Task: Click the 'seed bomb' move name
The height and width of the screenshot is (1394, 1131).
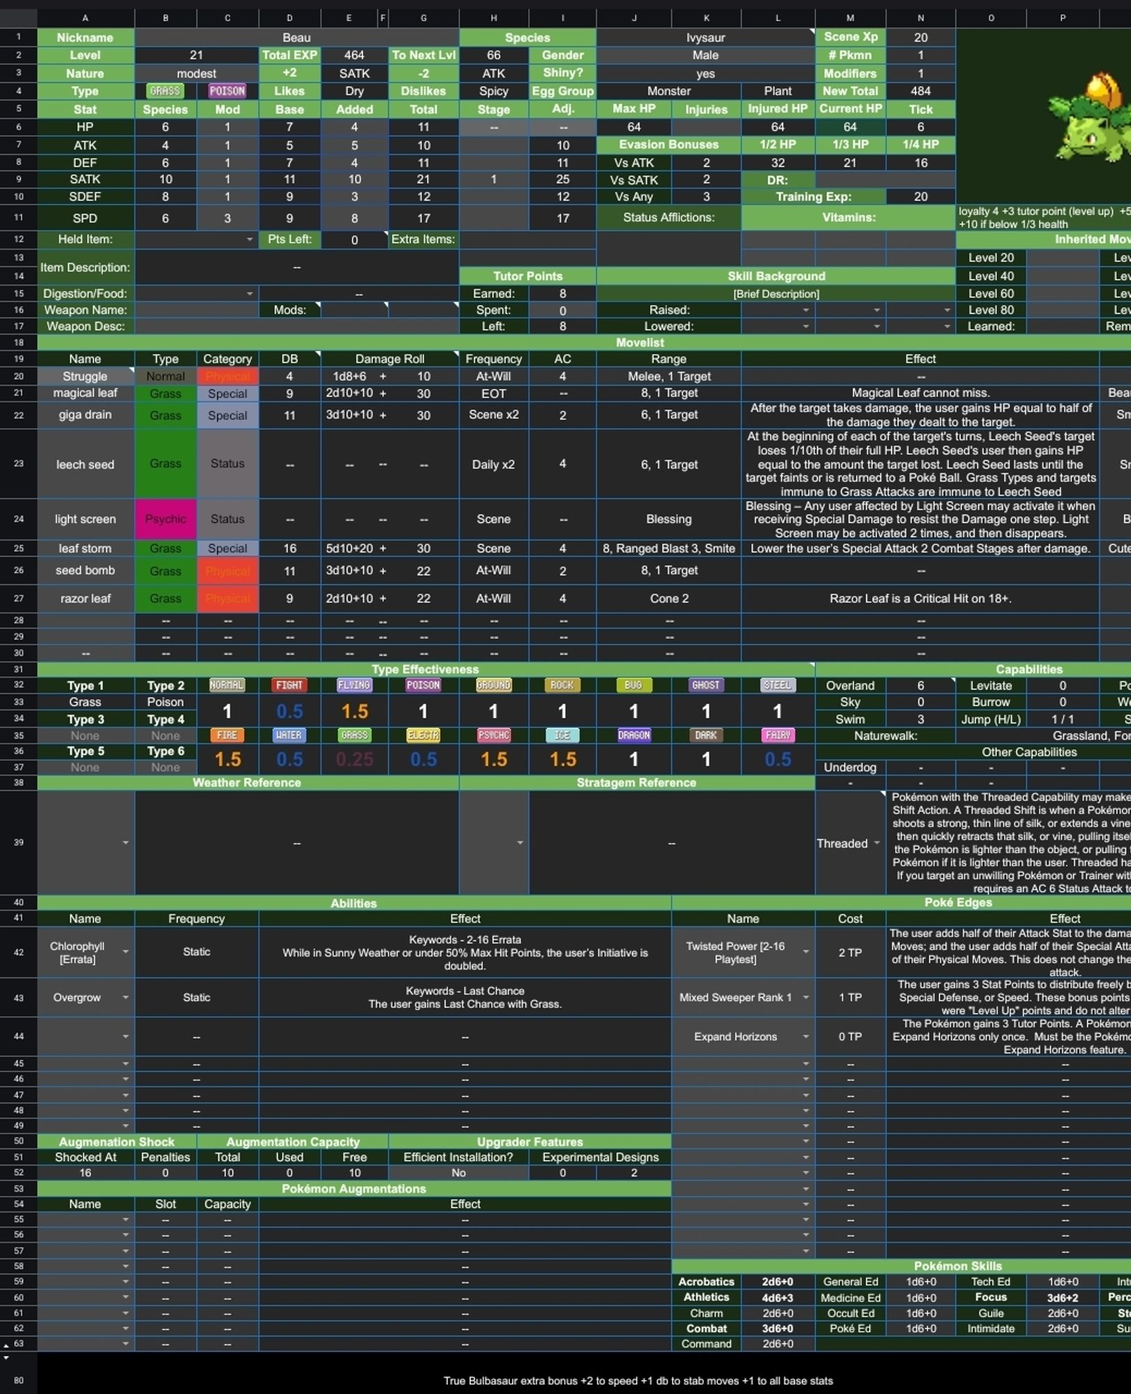Action: 86,571
